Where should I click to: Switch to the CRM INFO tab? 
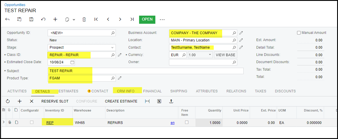(126, 91)
